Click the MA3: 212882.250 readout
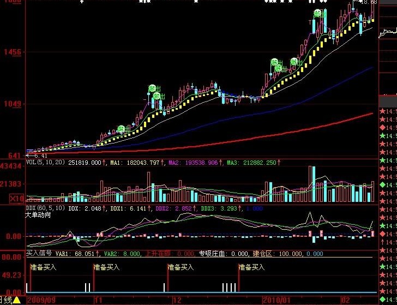This screenshot has width=397, height=305. 251,163
